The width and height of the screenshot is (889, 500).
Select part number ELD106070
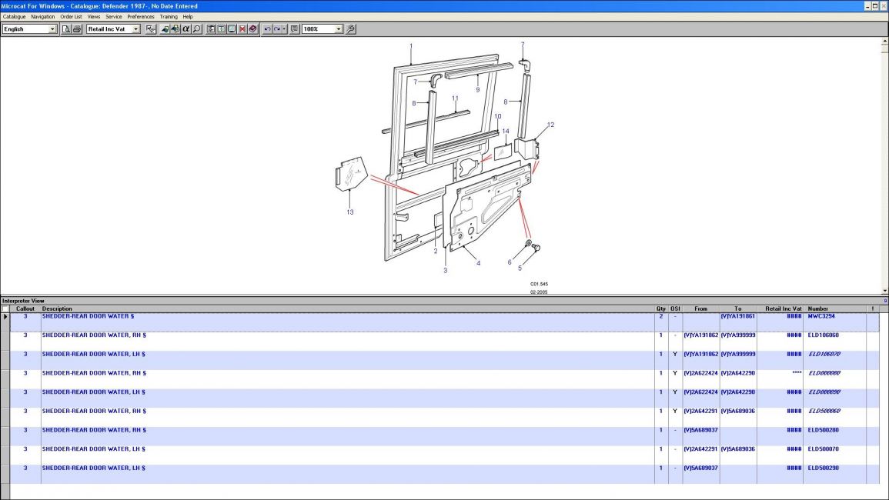(x=824, y=355)
